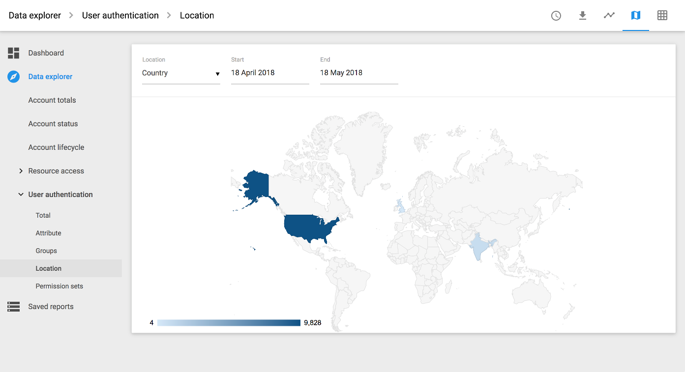
Task: Click the Dashboard tiles icon
Action: click(14, 53)
